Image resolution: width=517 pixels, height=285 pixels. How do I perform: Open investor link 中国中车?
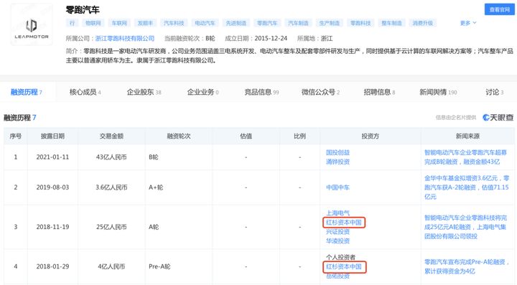click(337, 187)
